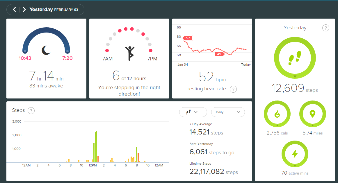Click the 2,756 cals value
Viewport: 338px width, 183px height.
click(277, 133)
